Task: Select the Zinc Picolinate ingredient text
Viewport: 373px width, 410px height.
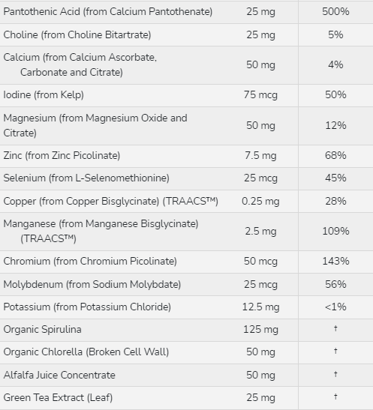Action: [62, 156]
